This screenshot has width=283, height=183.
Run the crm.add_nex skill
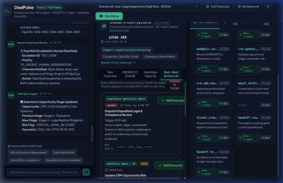[224, 103]
